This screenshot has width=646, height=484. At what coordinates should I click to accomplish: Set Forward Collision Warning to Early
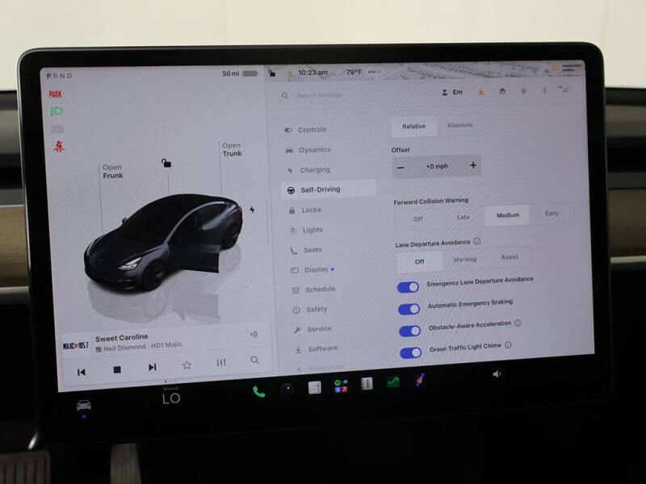click(552, 213)
